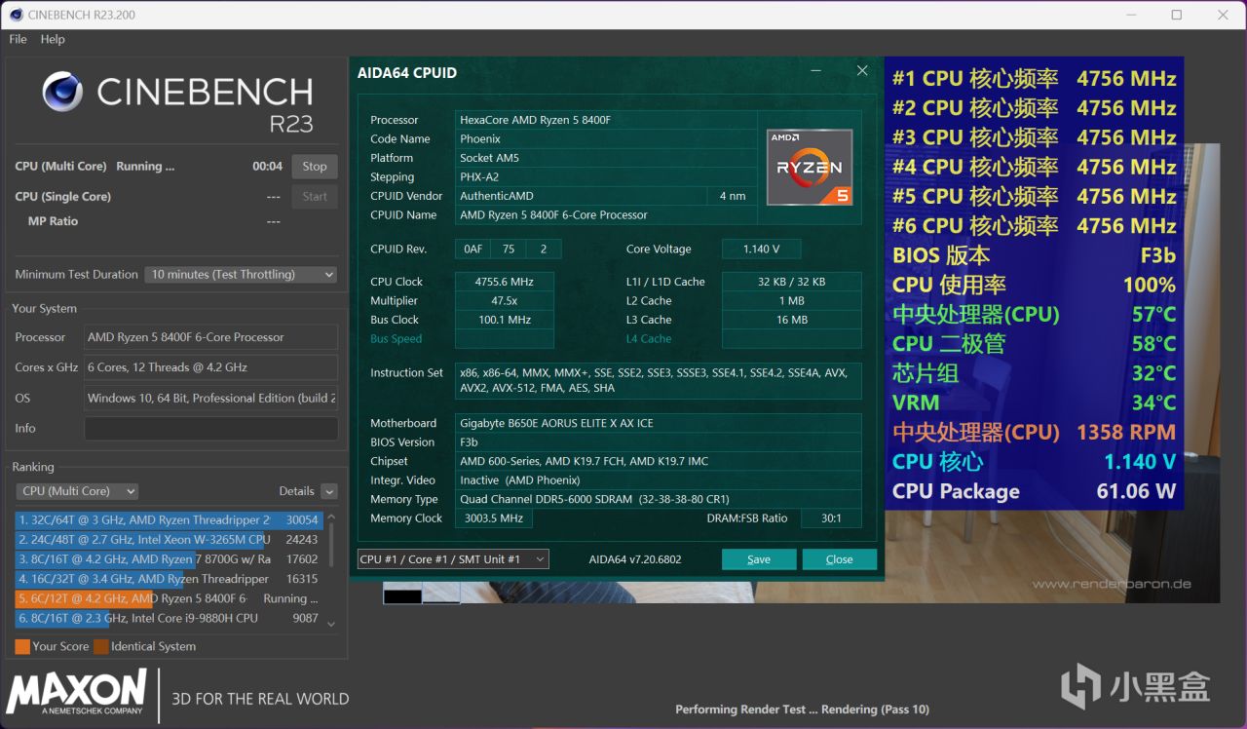Select ranking row 2, Intel Xeon W-3265M

[169, 540]
